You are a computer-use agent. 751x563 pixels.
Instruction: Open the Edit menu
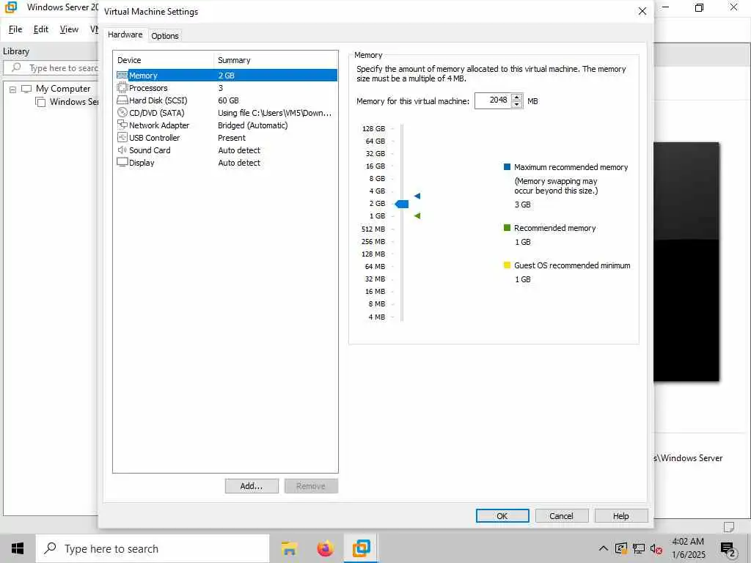click(41, 29)
